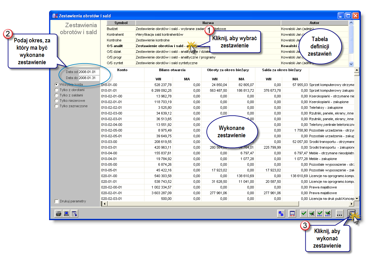
Task: Click the ellipsis (...) button in the toolbar
Action: (x=339, y=214)
